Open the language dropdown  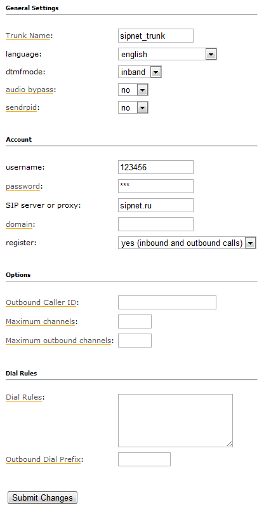coord(167,55)
